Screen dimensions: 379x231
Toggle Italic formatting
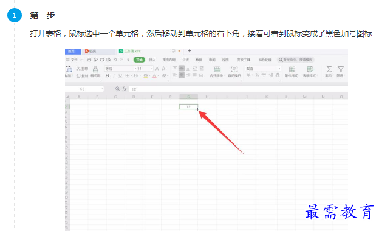(114, 75)
